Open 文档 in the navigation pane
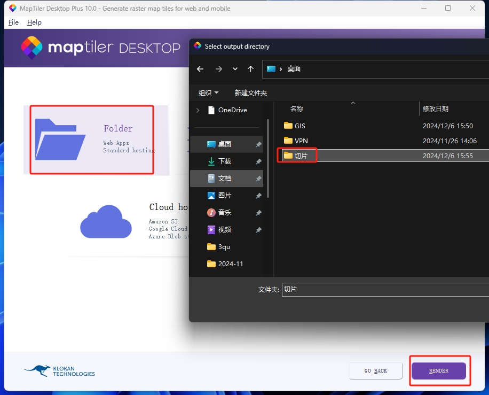The height and width of the screenshot is (395, 489). pyautogui.click(x=226, y=179)
